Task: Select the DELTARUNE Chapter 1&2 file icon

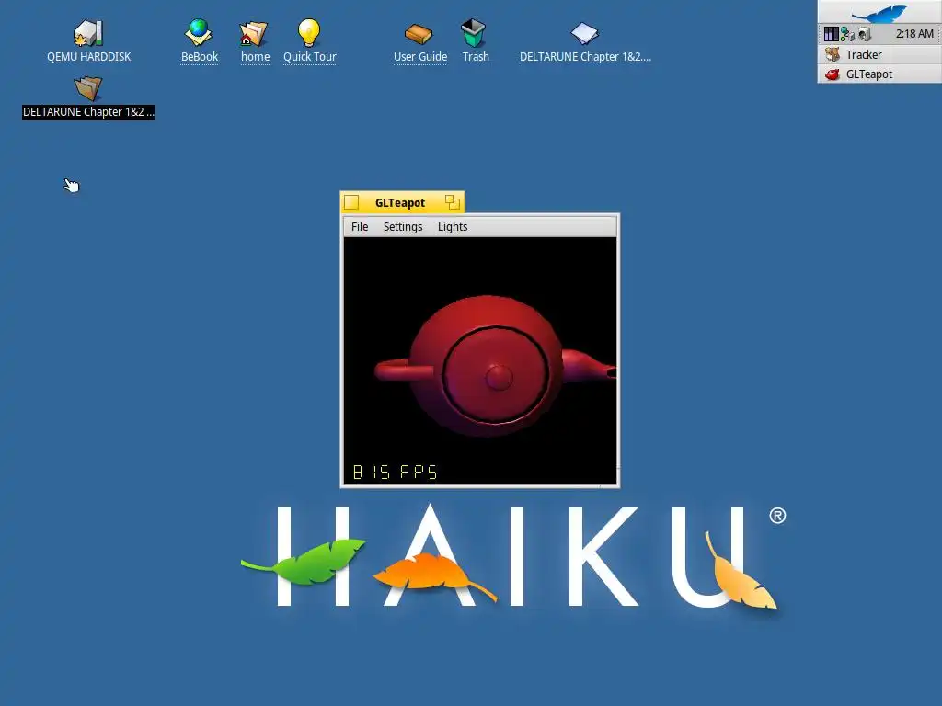Action: pyautogui.click(x=584, y=34)
